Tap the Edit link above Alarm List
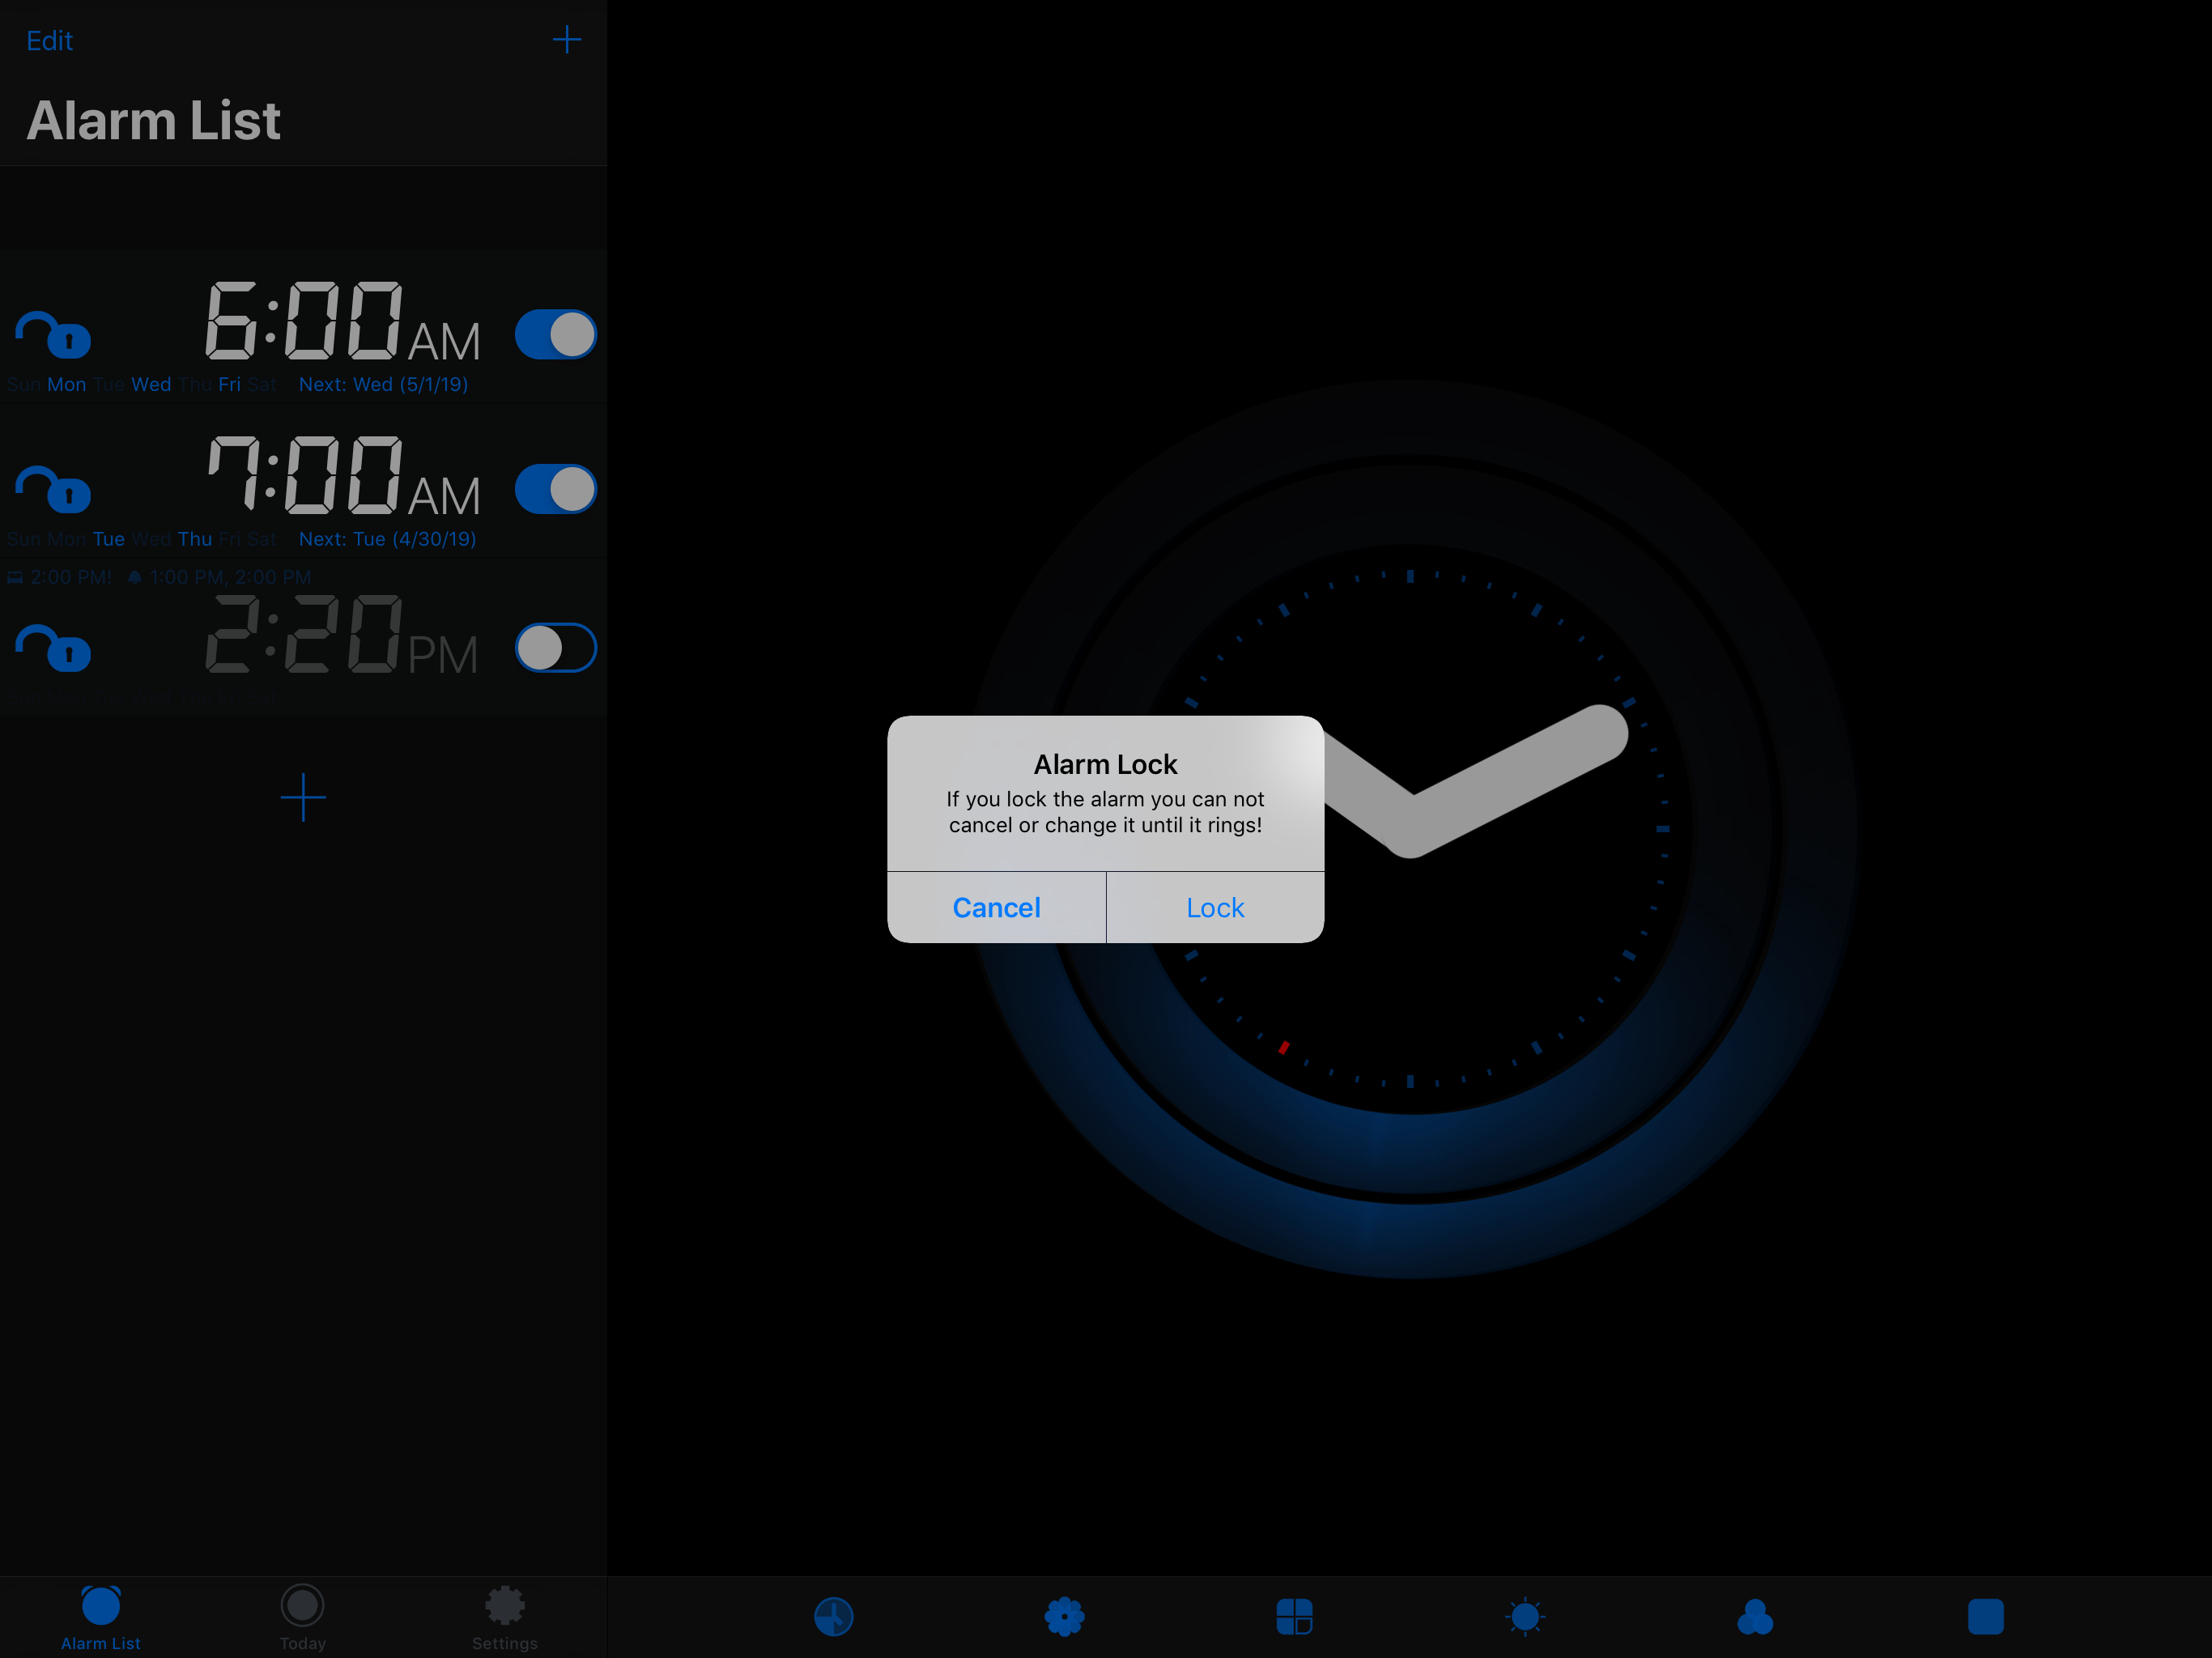The image size is (2212, 1658). tap(49, 41)
